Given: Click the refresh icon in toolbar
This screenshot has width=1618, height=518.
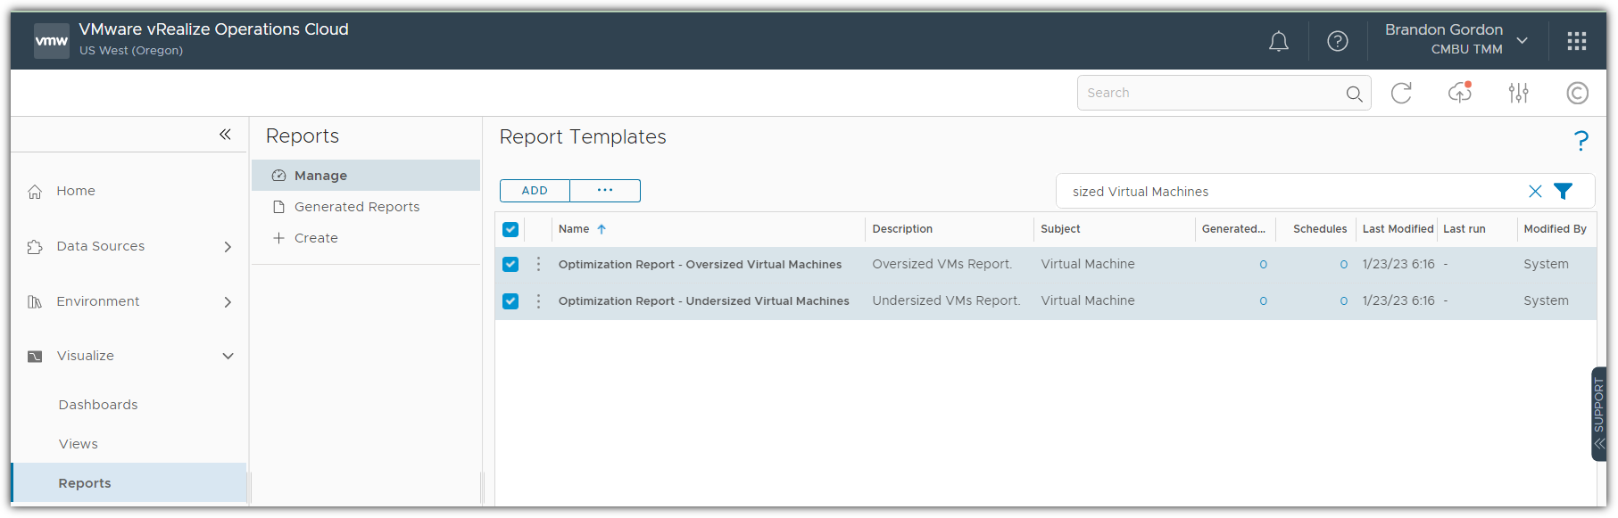Looking at the screenshot, I should point(1401,93).
